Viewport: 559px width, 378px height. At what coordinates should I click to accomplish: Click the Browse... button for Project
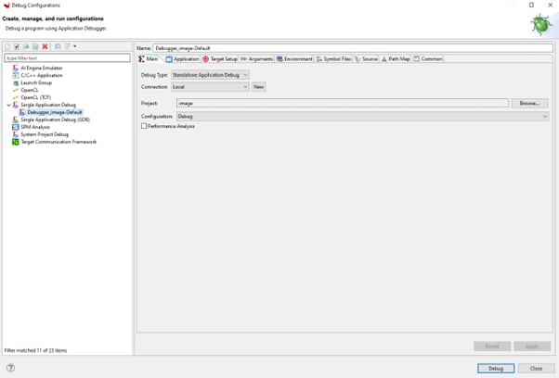coord(529,103)
